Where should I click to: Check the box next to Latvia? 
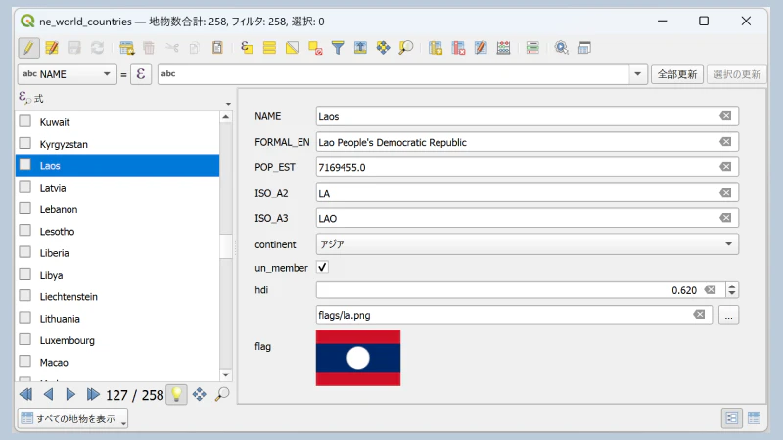click(25, 187)
